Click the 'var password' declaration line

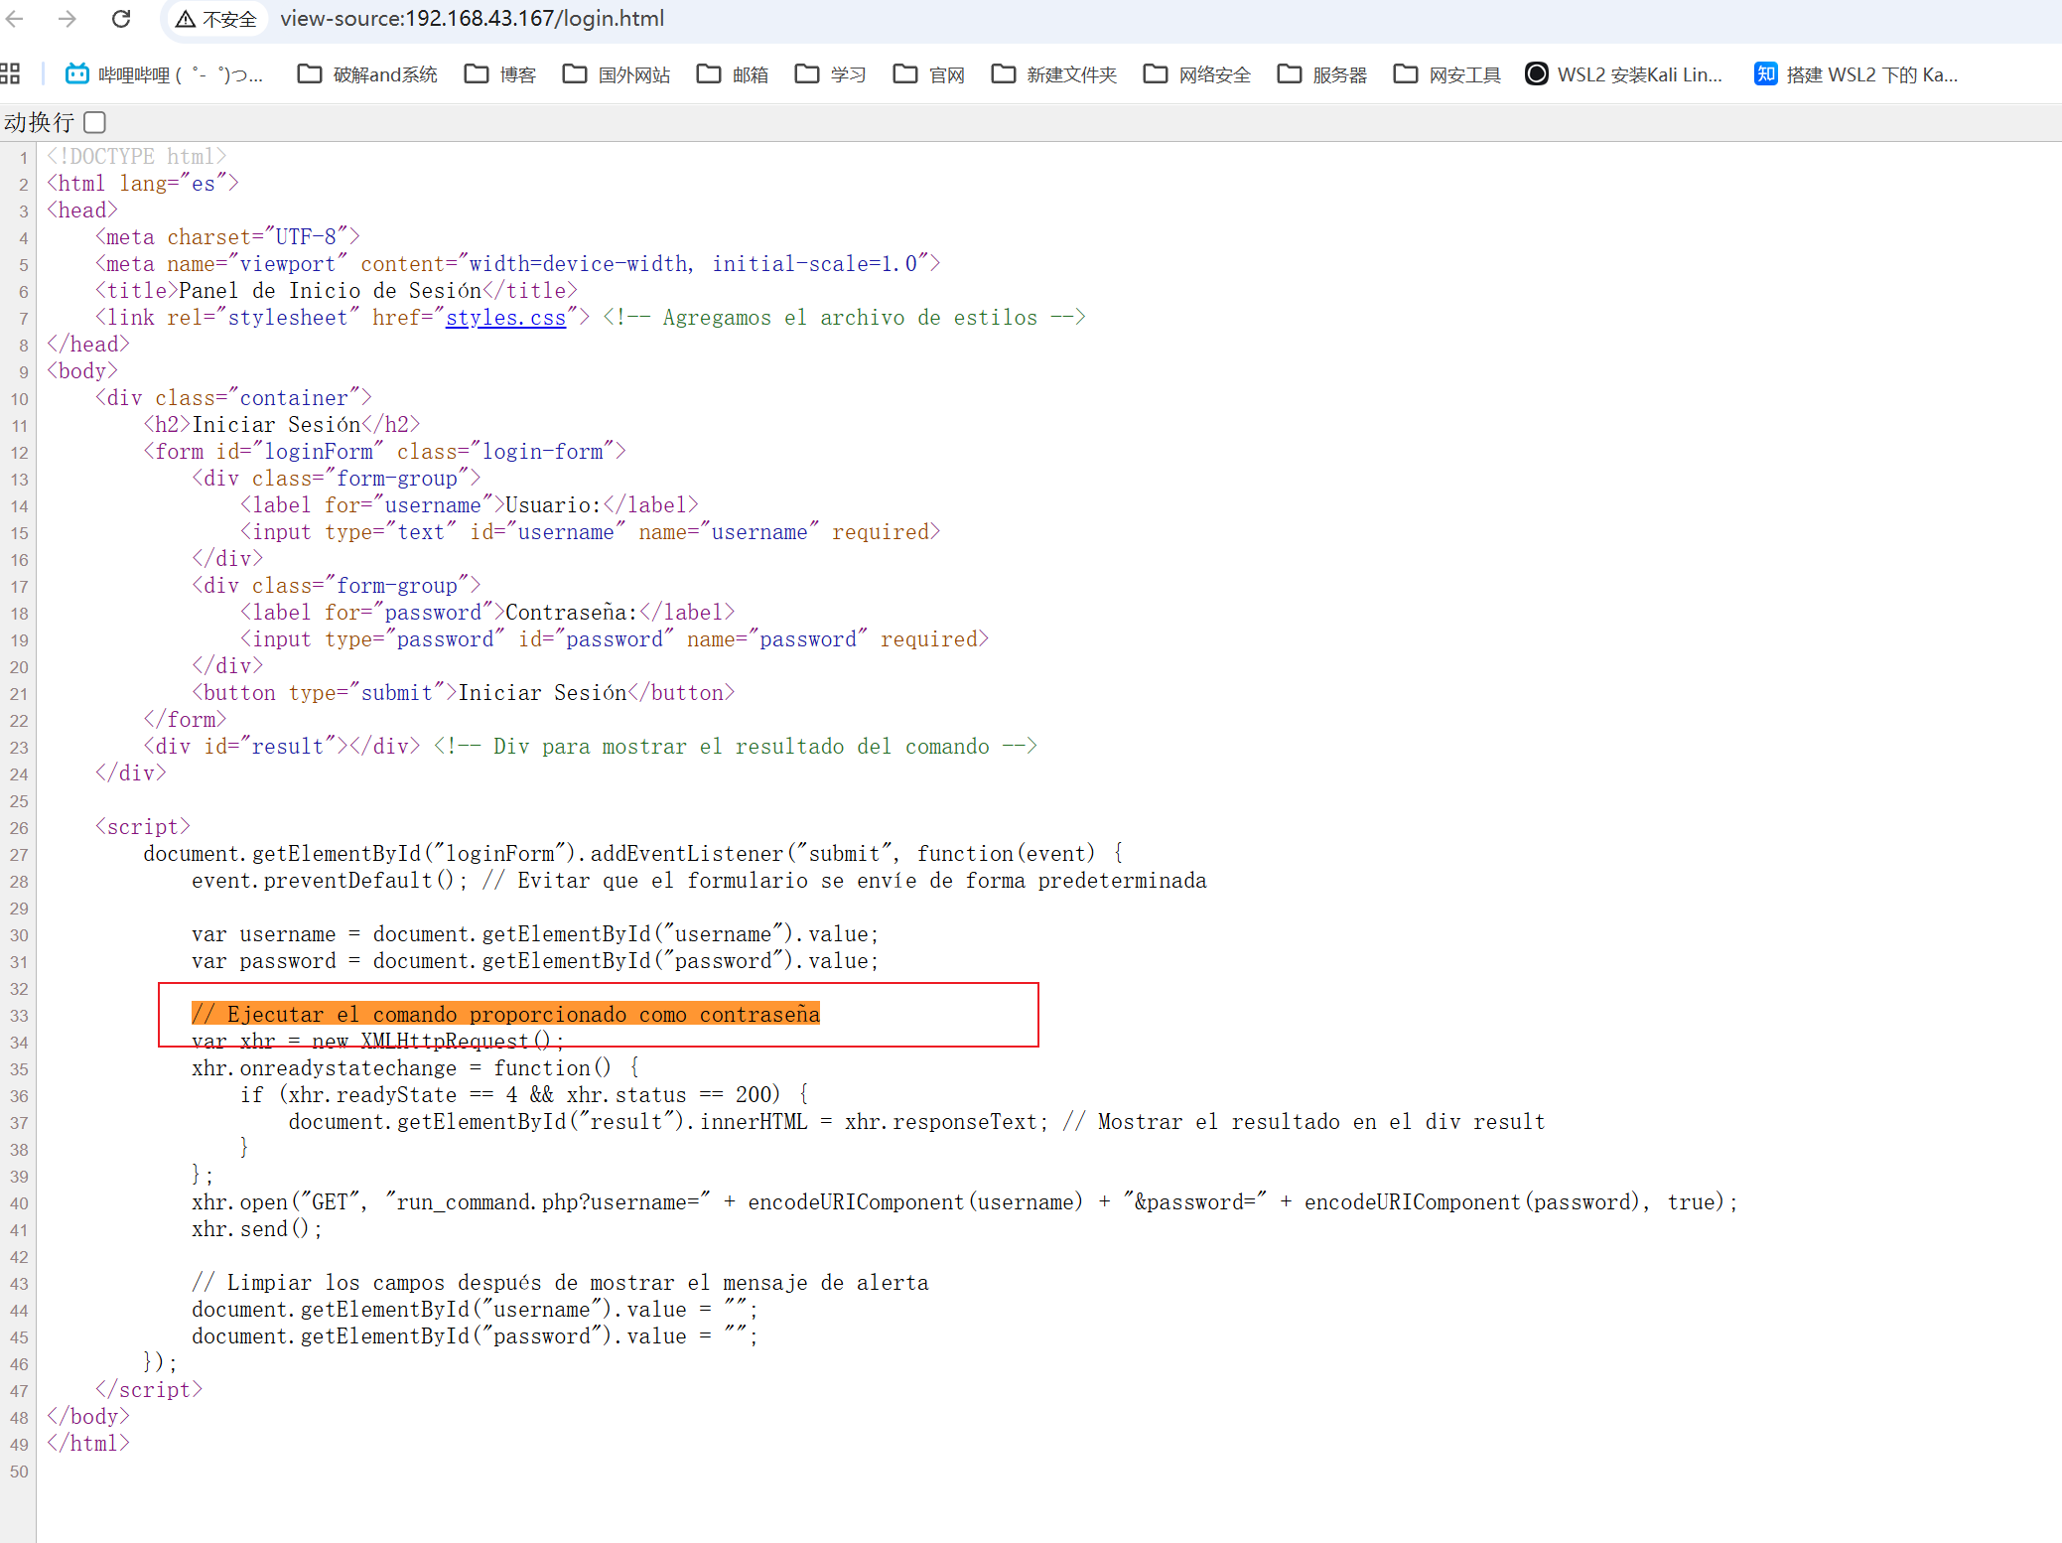pos(535,961)
